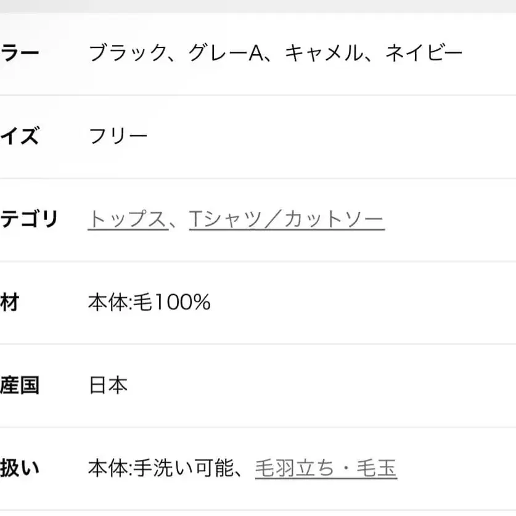Open the Tシャツ／カットソー category link

point(287,219)
